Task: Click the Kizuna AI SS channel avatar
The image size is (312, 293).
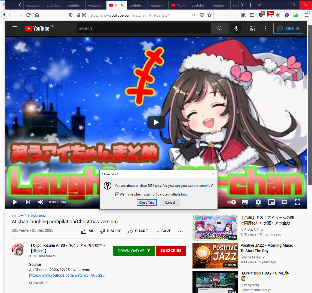Action: [18, 249]
